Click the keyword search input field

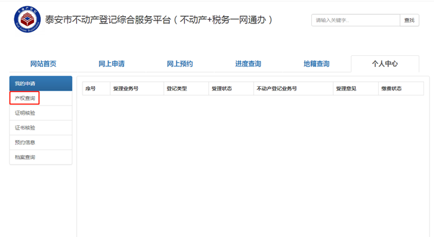click(x=356, y=20)
